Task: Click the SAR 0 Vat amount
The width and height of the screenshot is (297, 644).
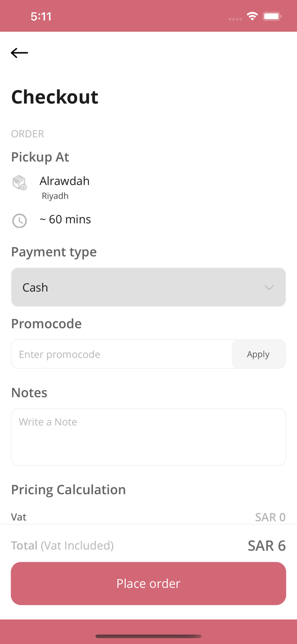Action: [x=270, y=517]
